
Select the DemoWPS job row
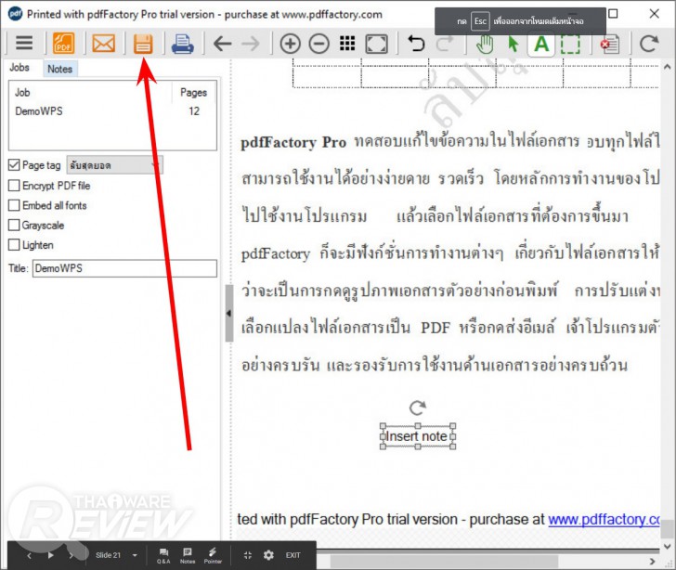pyautogui.click(x=112, y=111)
